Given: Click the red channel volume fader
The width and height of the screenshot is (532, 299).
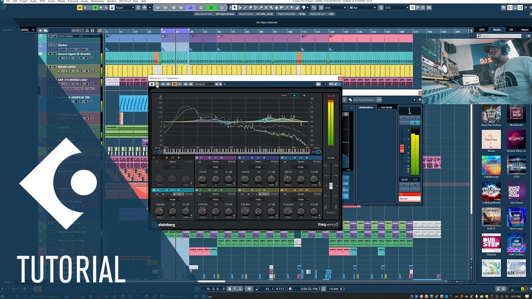Looking at the screenshot, I should coord(402,148).
